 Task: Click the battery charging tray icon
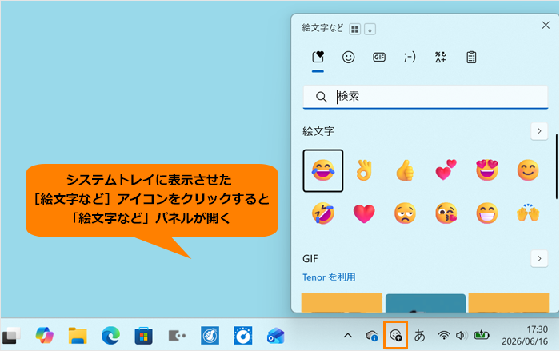(x=482, y=335)
